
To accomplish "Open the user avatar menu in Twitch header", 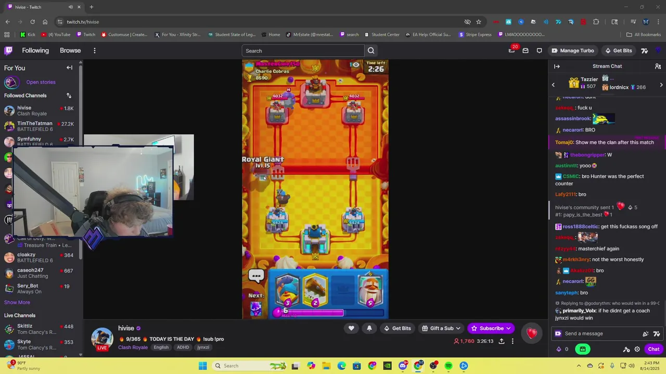I will click(658, 50).
